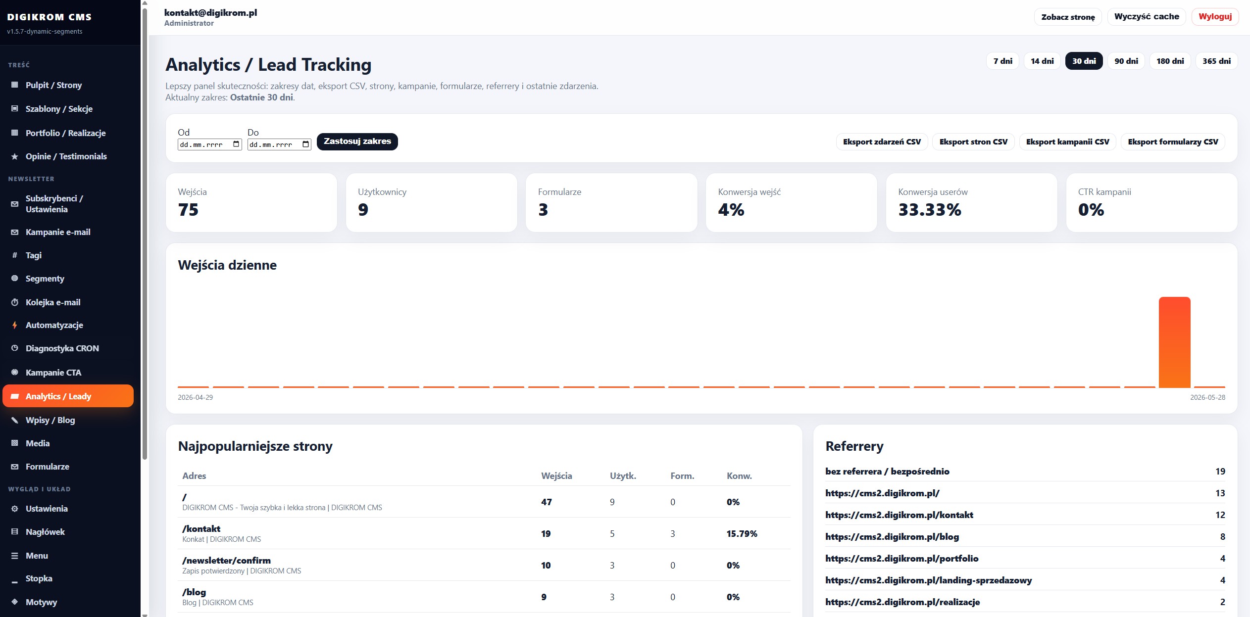Click referrer https://cms2.digikrom.pl/blog

pos(892,537)
